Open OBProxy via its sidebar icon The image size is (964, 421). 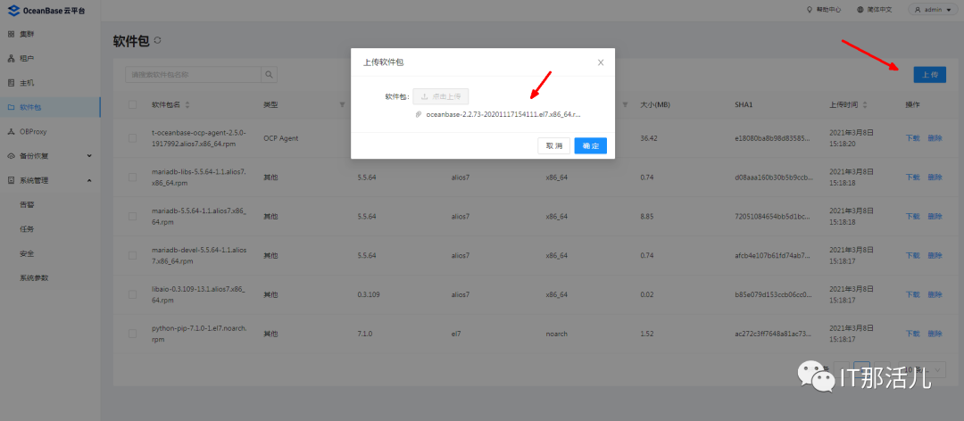[11, 131]
